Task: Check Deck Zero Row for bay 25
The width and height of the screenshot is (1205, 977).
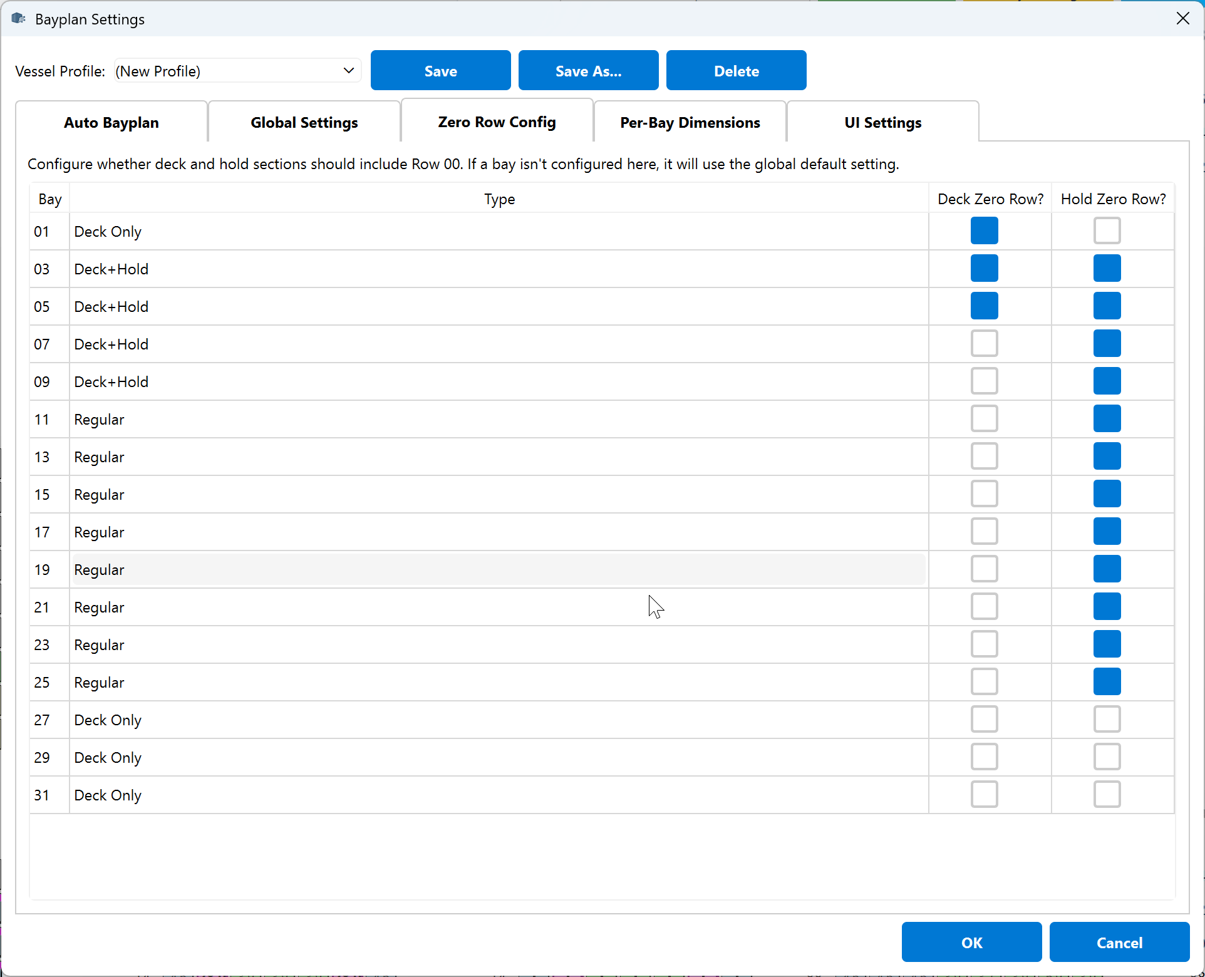Action: click(x=984, y=682)
